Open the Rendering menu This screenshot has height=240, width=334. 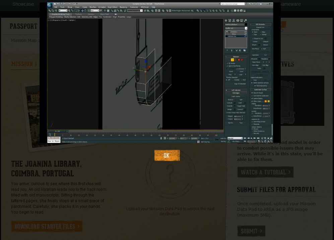[x=123, y=7]
